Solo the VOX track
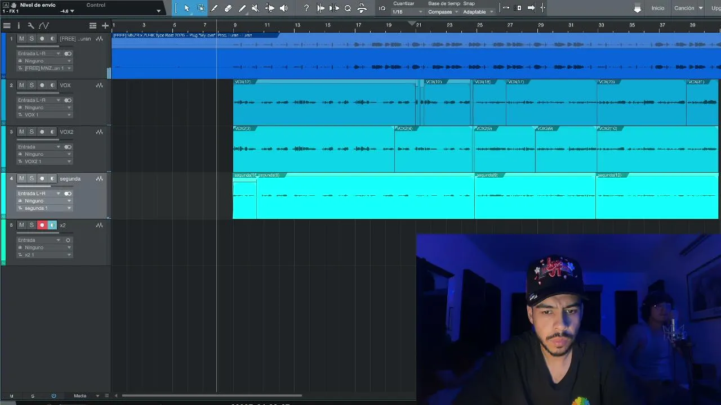 pos(32,85)
